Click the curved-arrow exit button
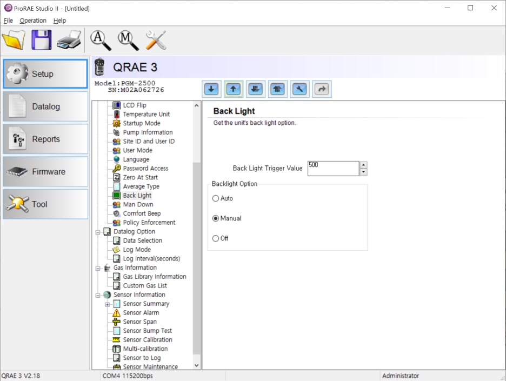This screenshot has width=506, height=381. coord(322,89)
